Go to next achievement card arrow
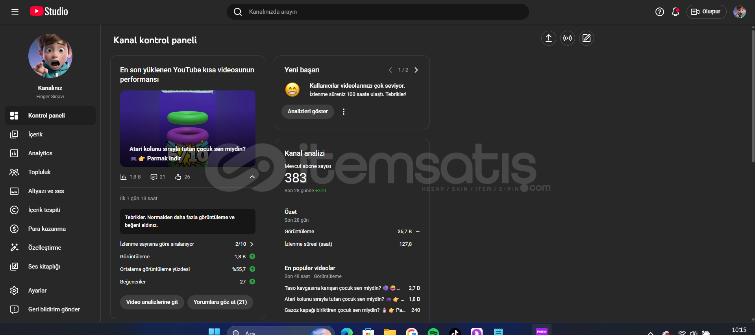Viewport: 755px width, 335px height. 416,70
